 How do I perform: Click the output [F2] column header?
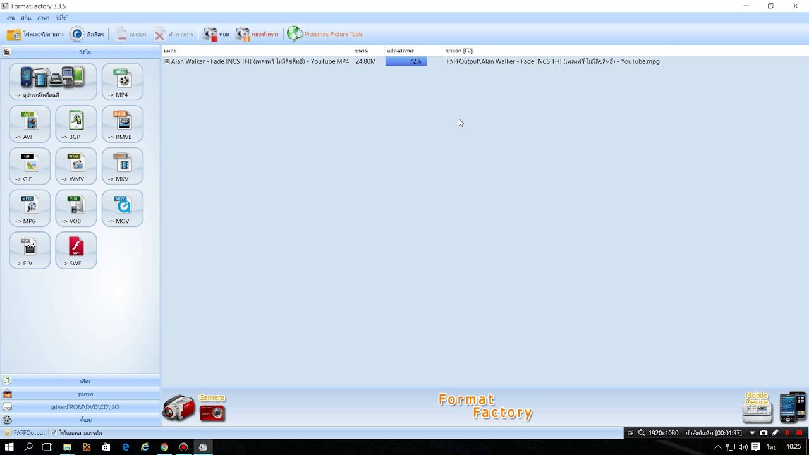559,51
